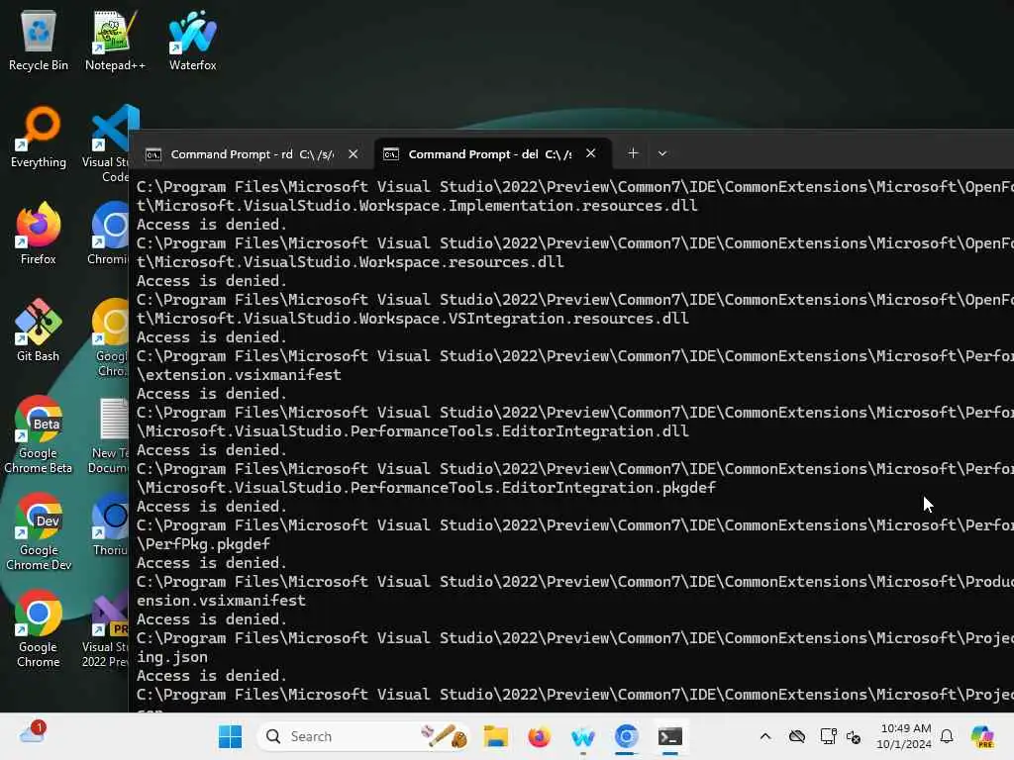Open Visual Studio 2022 Preview desktop shortcut
1014x760 pixels.
(105, 628)
